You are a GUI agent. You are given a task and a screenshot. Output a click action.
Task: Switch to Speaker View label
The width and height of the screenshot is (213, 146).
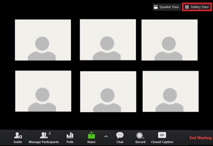(169, 7)
